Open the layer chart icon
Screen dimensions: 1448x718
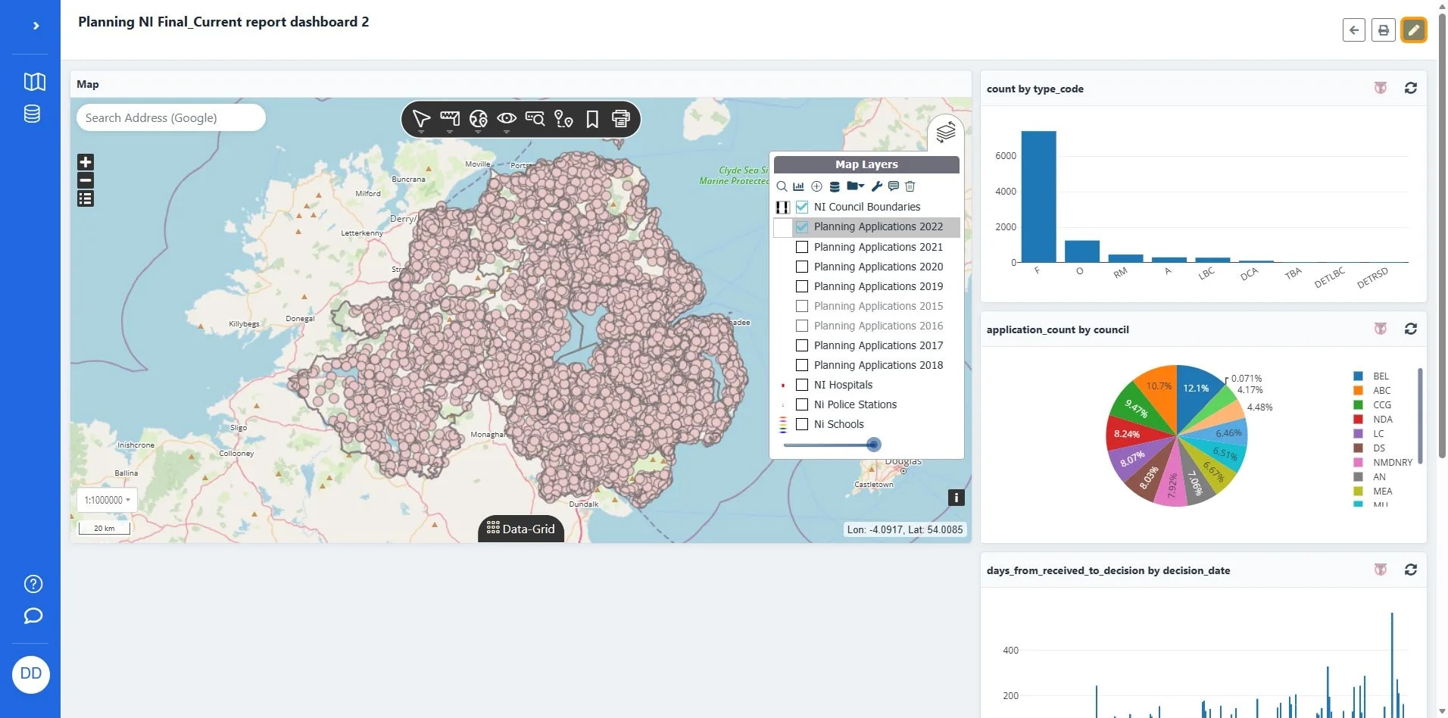point(799,186)
